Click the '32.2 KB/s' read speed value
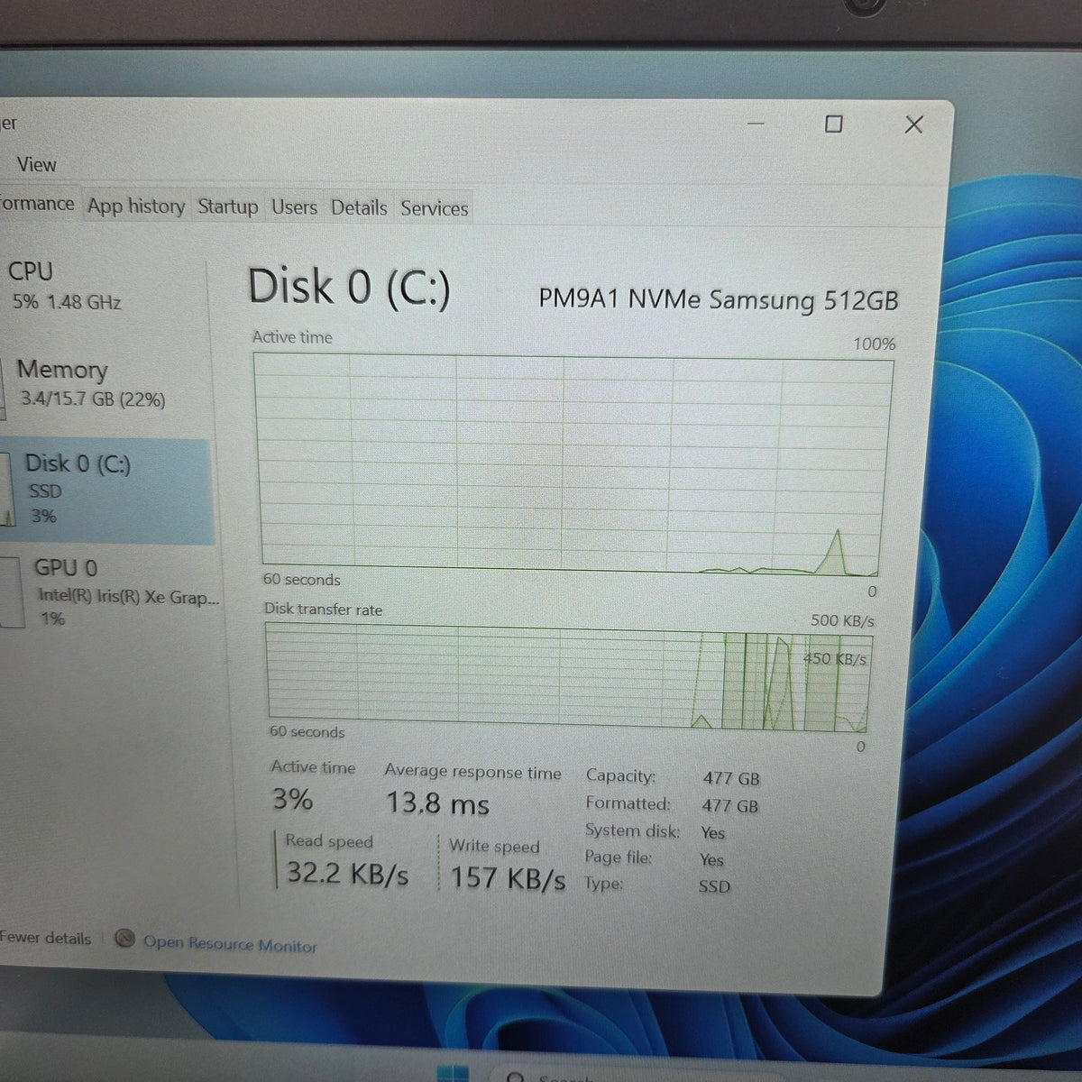The height and width of the screenshot is (1082, 1082). [x=348, y=872]
